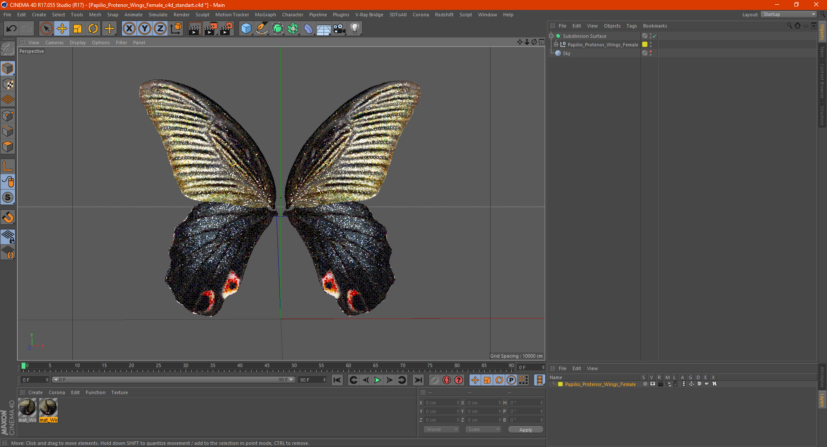Toggle viewport maximize icon
This screenshot has width=827, height=447.
pos(541,42)
